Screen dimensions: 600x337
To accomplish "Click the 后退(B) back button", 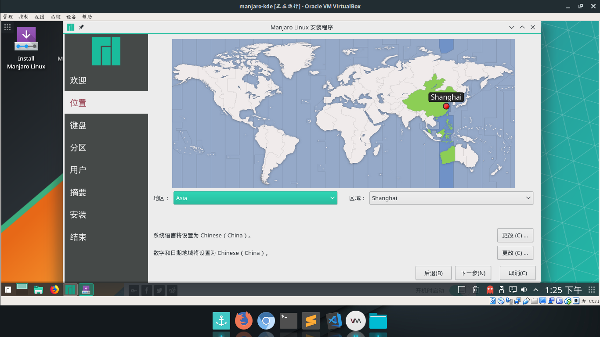I will click(x=434, y=273).
